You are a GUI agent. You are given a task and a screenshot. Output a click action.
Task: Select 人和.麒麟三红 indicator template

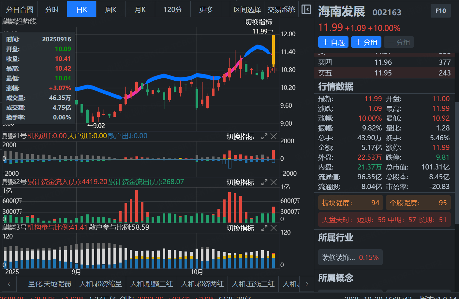(x=151, y=284)
